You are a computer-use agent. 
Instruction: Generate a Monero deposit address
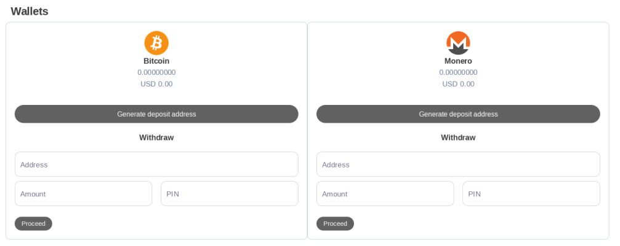458,114
